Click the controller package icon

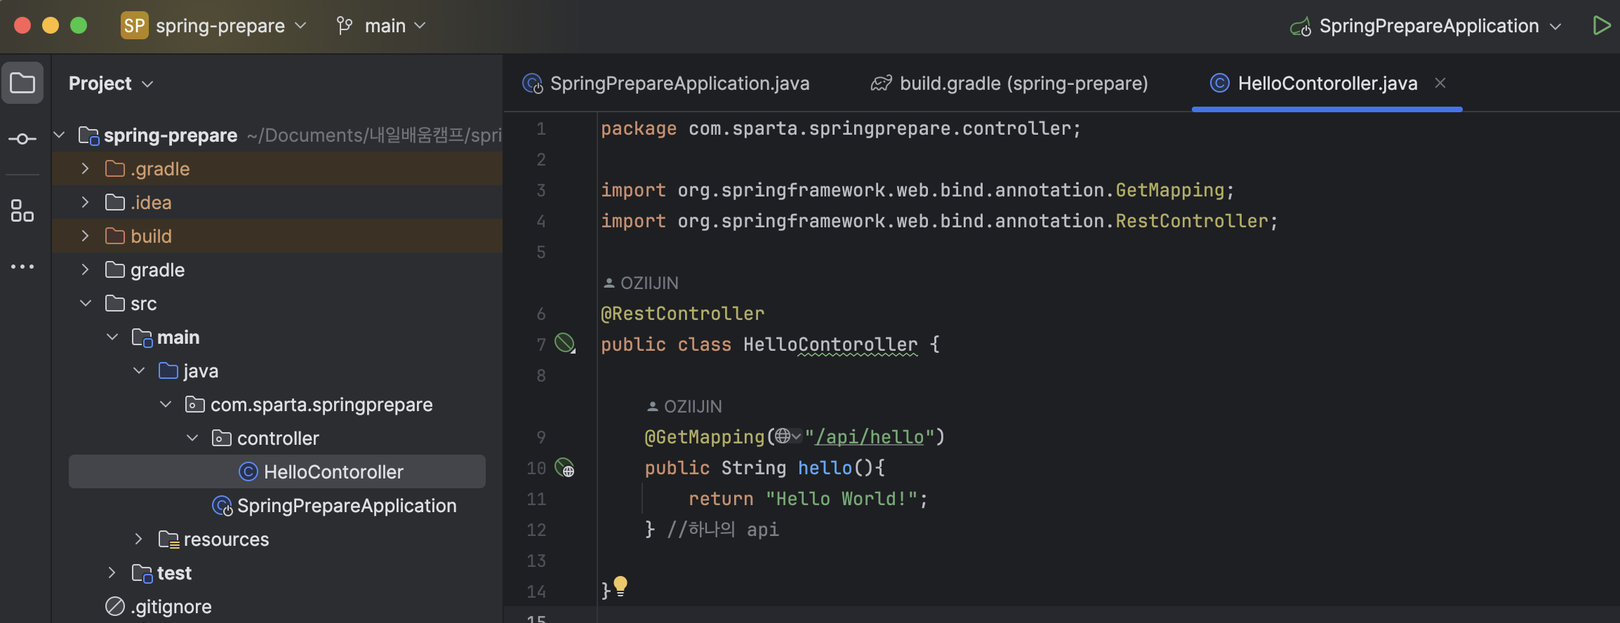[x=222, y=438]
